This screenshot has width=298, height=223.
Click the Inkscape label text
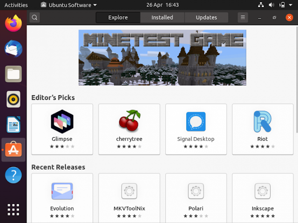tap(263, 209)
